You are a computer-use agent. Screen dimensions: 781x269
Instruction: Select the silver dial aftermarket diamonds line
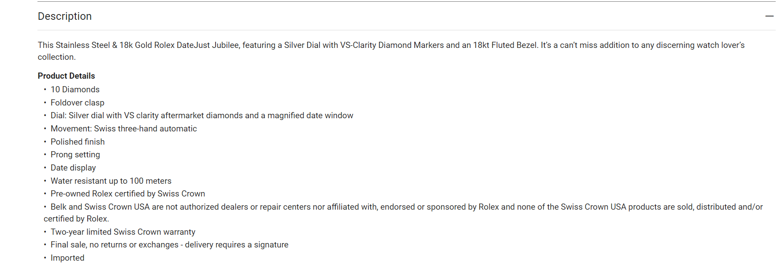point(202,116)
